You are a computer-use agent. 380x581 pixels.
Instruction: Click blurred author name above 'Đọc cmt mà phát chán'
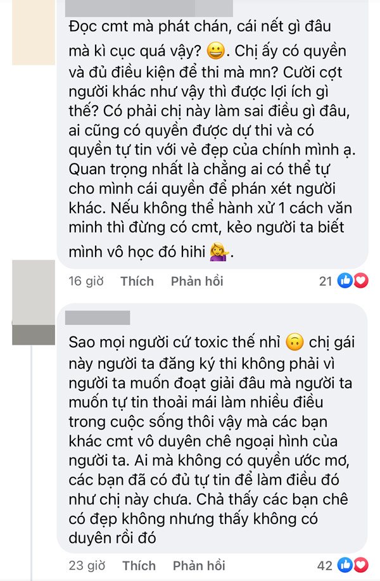click(x=149, y=8)
